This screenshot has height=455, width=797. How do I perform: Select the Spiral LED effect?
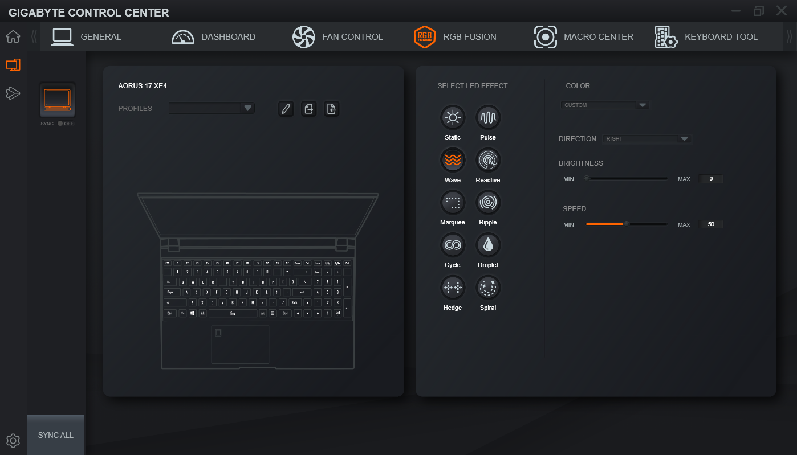click(488, 288)
